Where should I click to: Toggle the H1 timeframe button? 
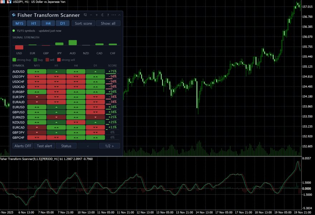point(34,23)
